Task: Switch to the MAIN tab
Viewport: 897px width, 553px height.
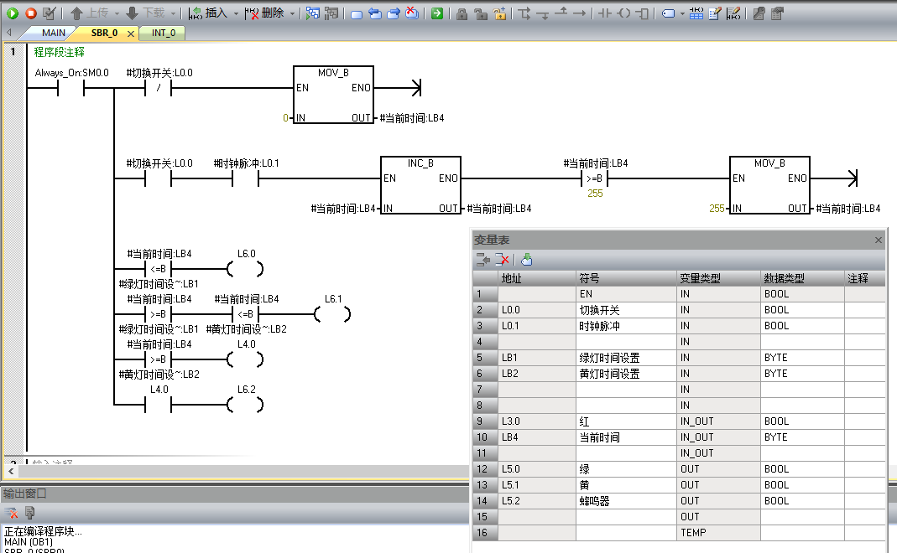Action: coord(54,33)
